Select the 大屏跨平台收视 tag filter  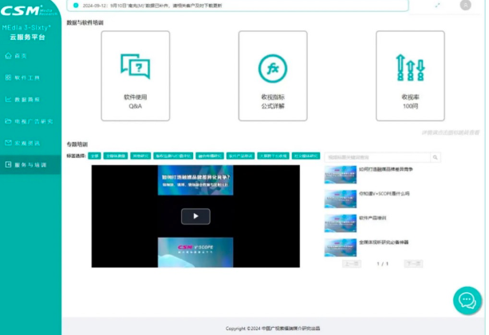(273, 156)
